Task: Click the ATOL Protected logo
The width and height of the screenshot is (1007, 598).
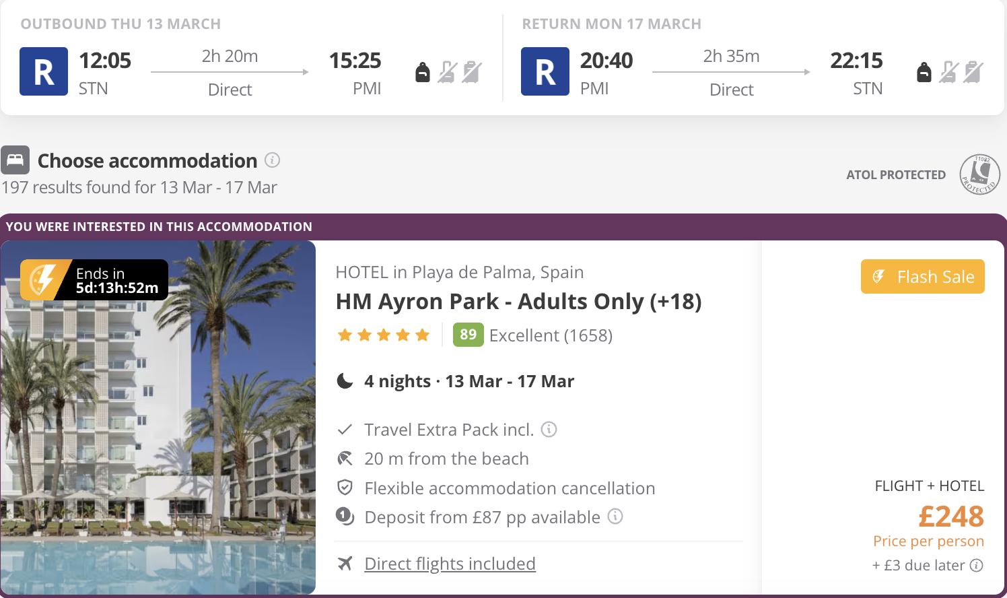Action: [979, 174]
